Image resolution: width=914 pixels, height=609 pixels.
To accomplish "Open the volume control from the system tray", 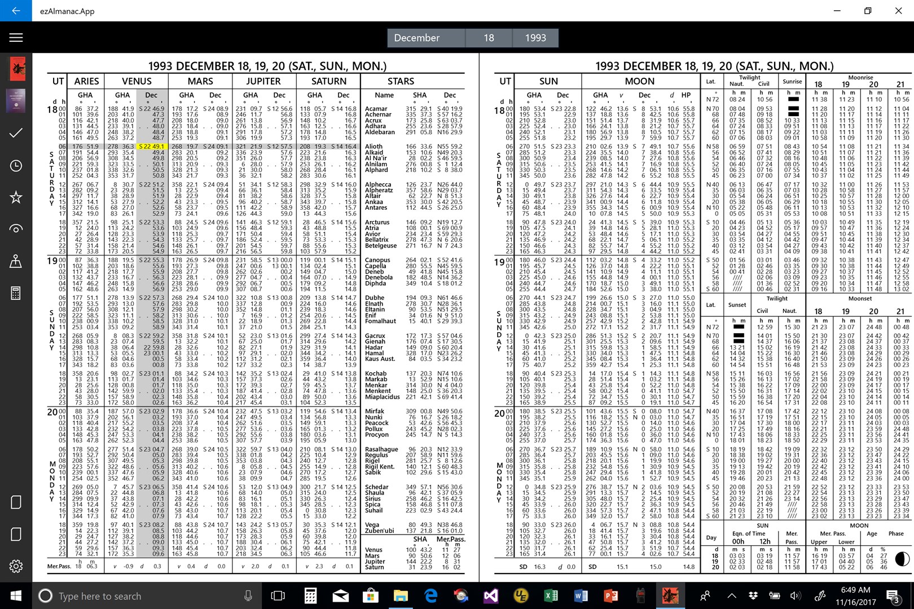I will tap(796, 596).
